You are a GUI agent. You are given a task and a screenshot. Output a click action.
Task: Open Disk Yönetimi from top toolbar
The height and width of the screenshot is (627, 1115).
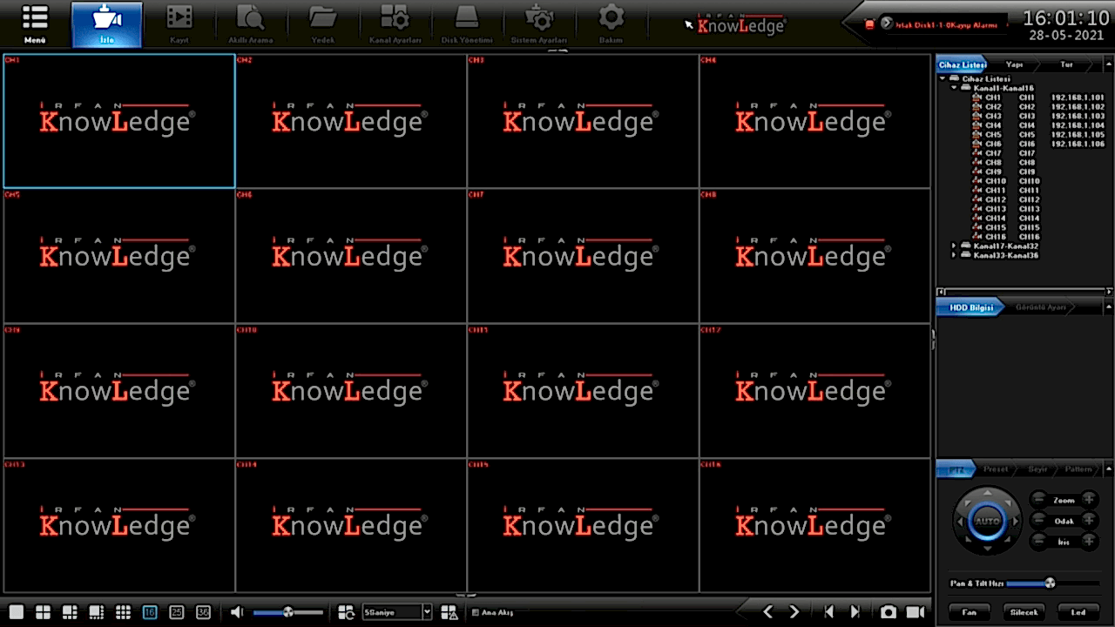(467, 24)
